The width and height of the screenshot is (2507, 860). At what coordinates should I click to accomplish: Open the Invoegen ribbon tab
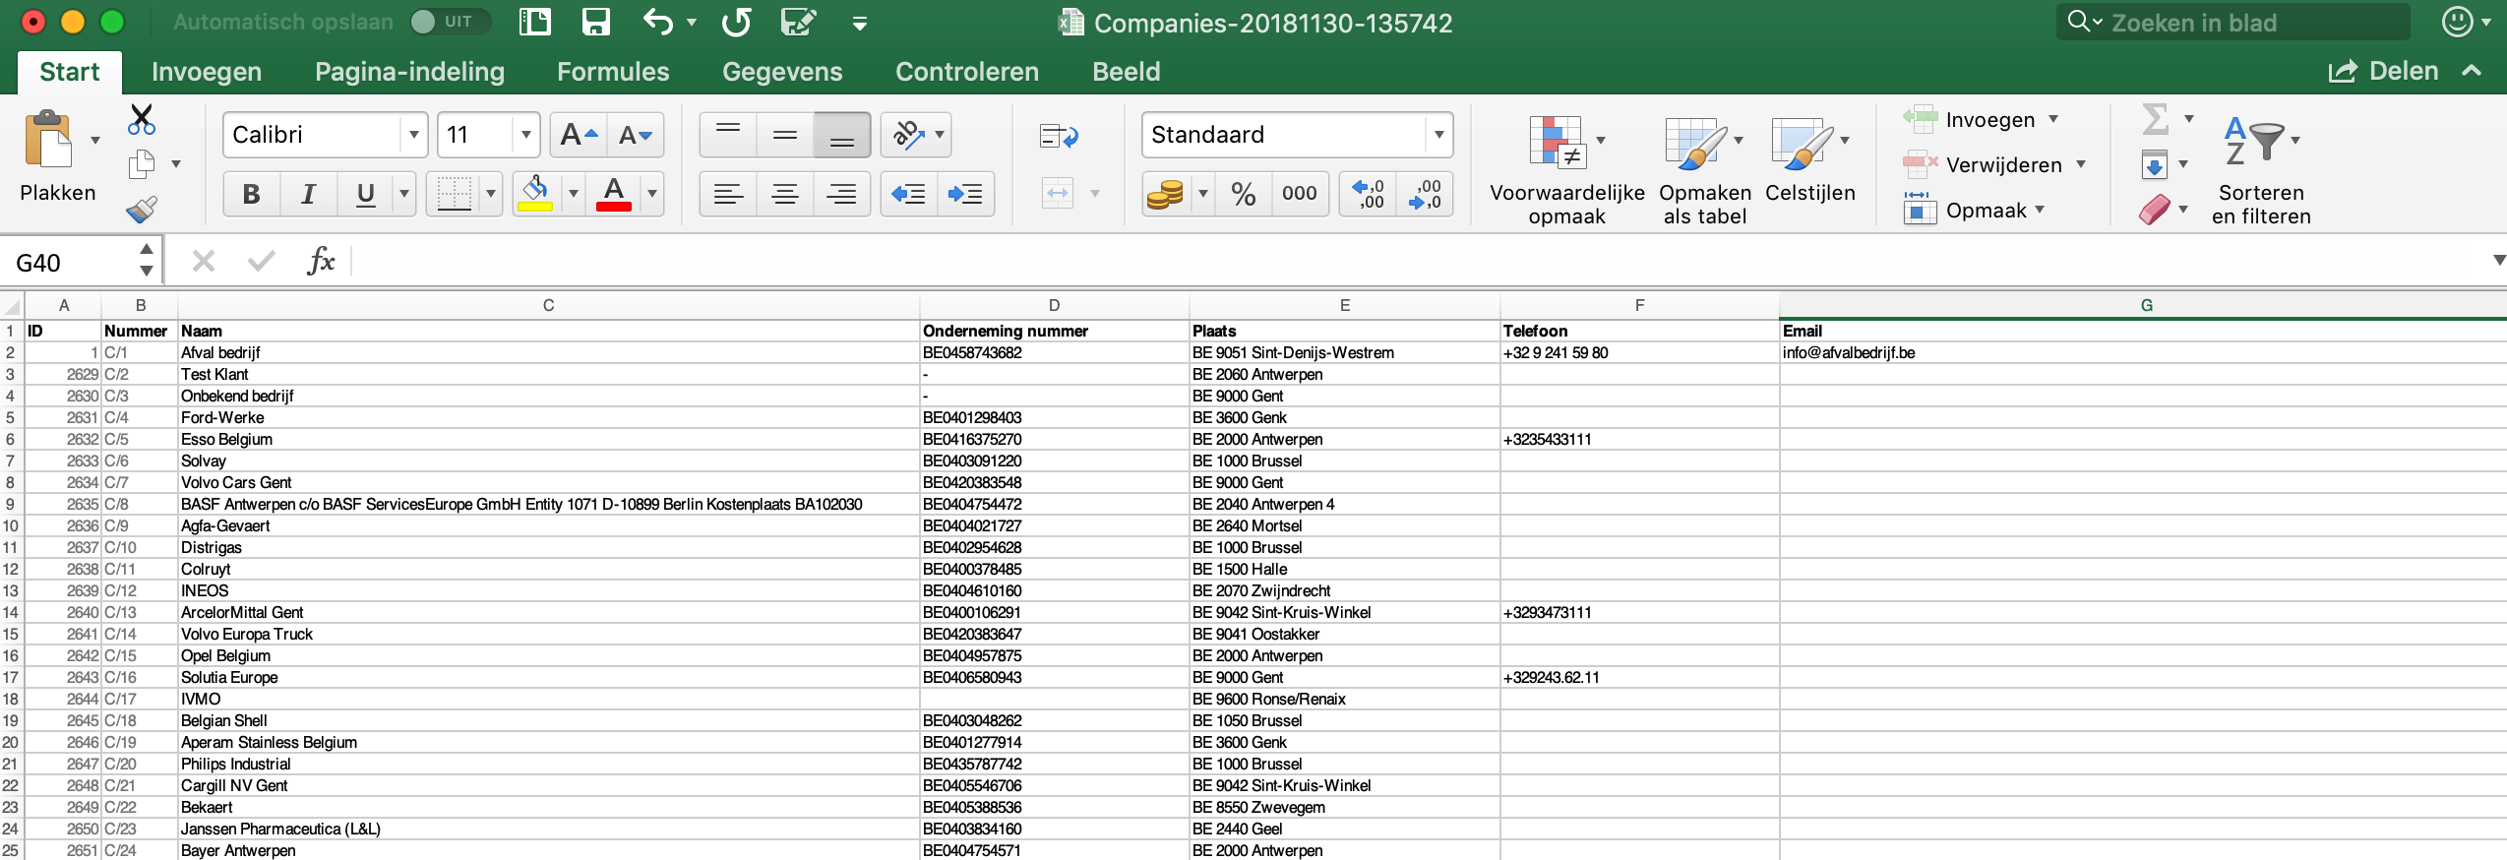pyautogui.click(x=207, y=72)
